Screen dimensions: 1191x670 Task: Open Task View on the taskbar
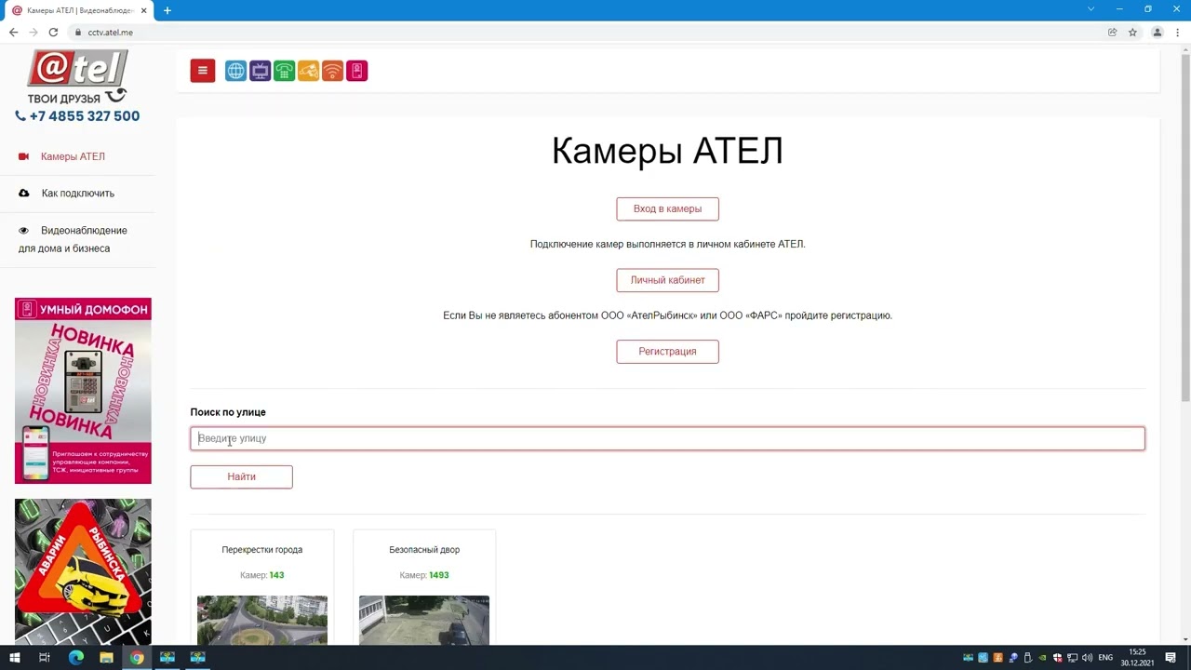[45, 658]
